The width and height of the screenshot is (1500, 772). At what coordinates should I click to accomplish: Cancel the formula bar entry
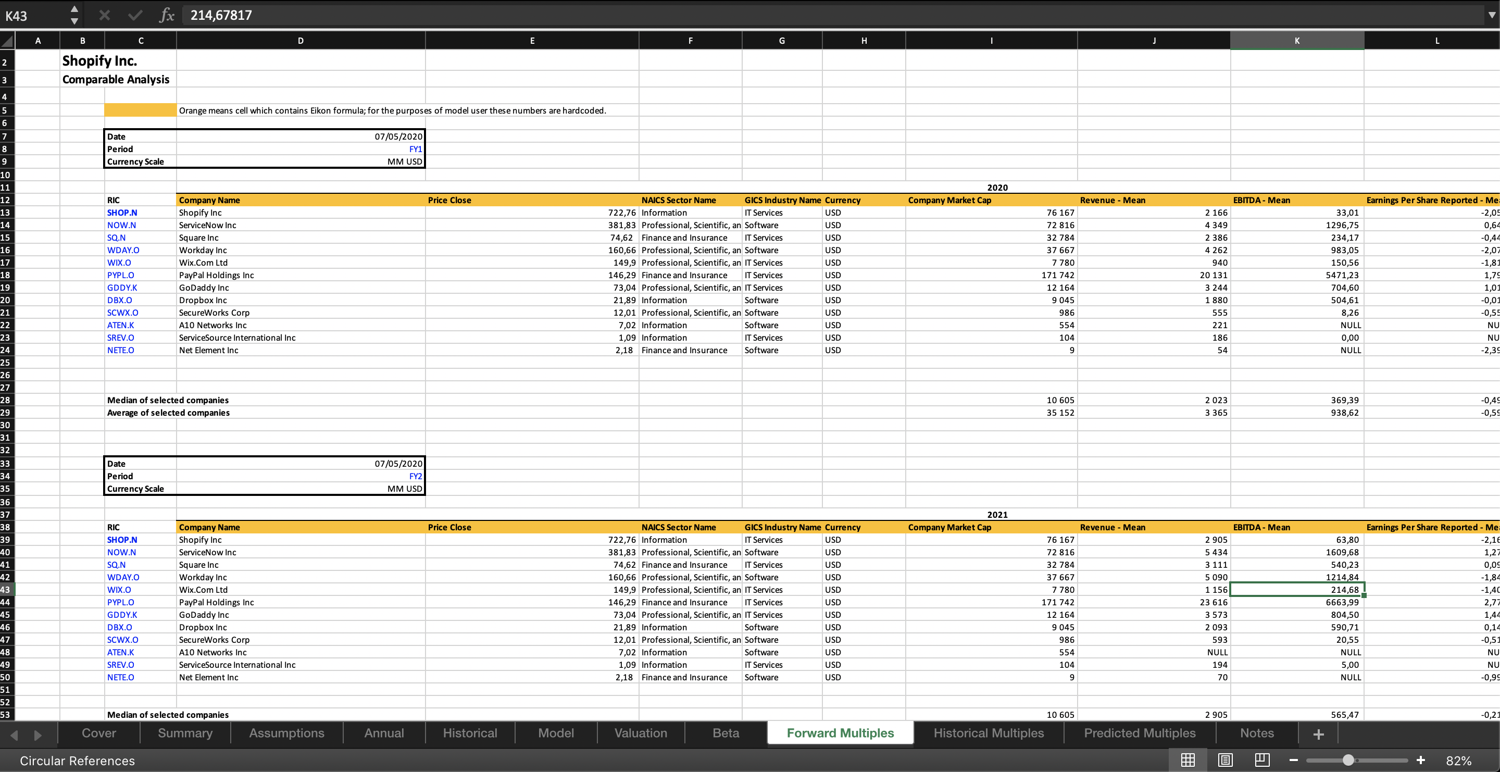pos(105,15)
